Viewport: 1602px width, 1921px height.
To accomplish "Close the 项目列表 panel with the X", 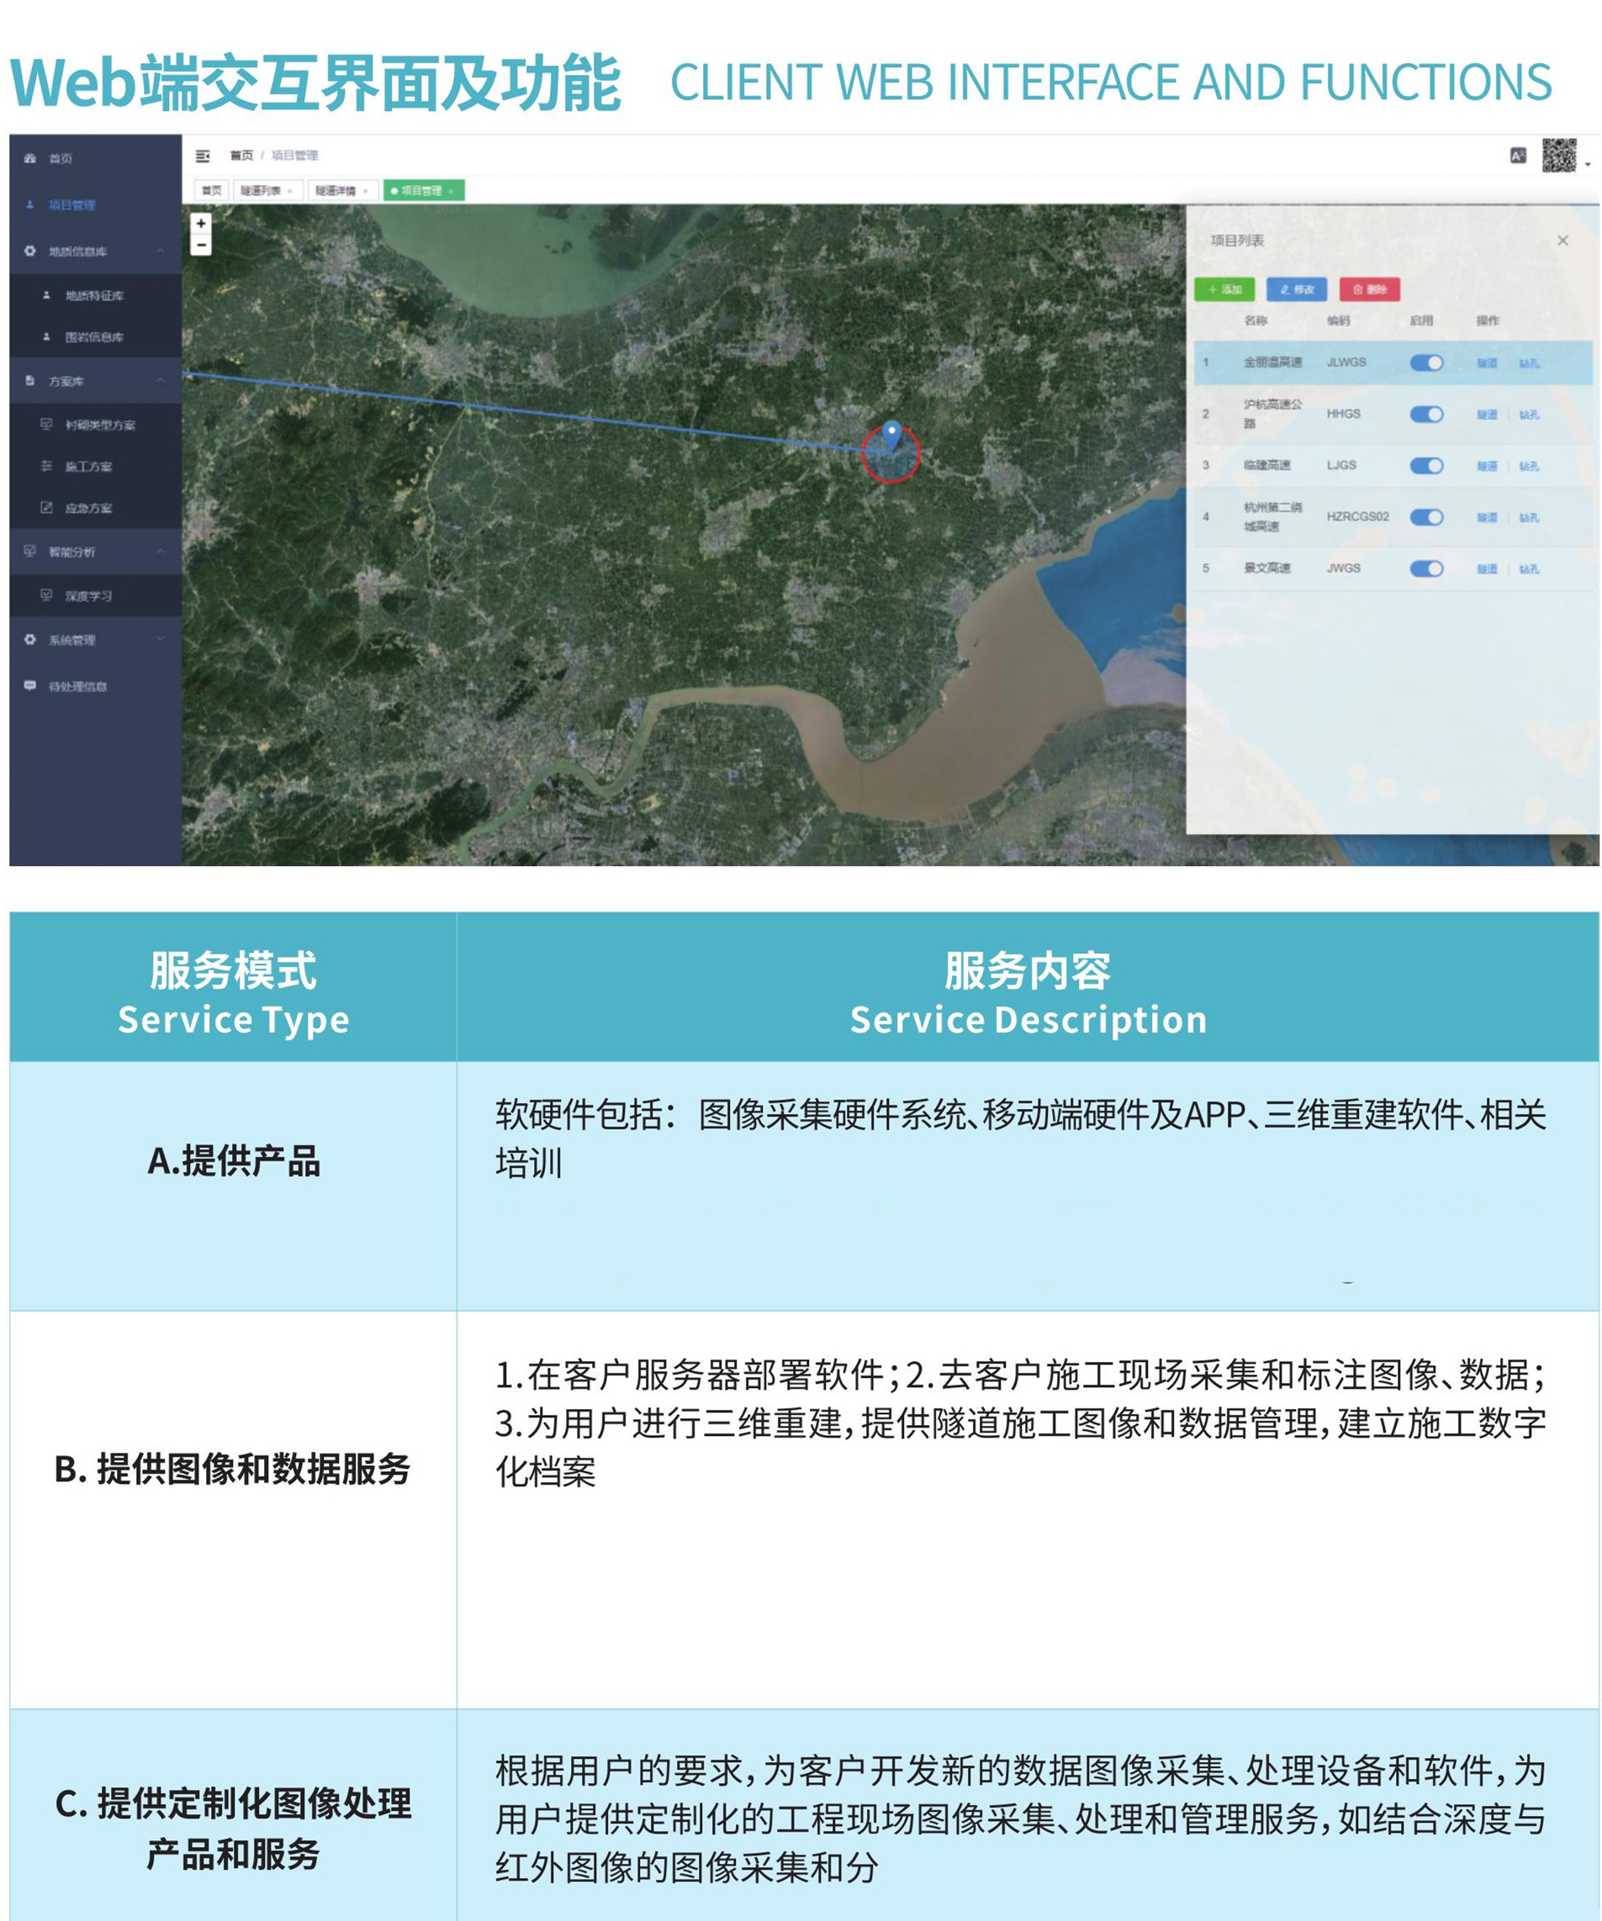I will pos(1562,240).
